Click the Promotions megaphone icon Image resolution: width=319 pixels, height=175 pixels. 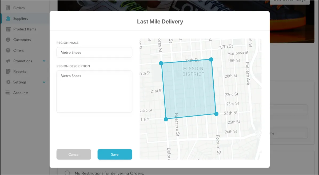tap(8, 61)
